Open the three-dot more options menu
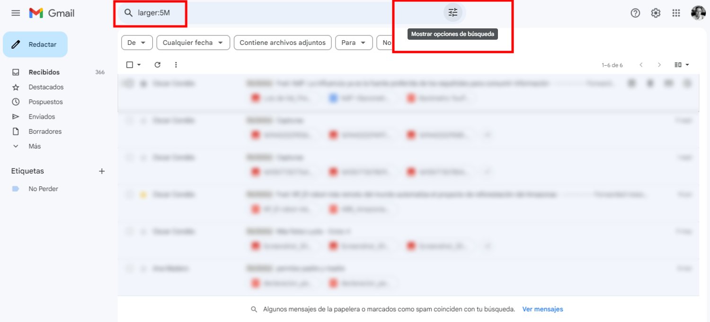Image resolution: width=710 pixels, height=322 pixels. point(176,65)
